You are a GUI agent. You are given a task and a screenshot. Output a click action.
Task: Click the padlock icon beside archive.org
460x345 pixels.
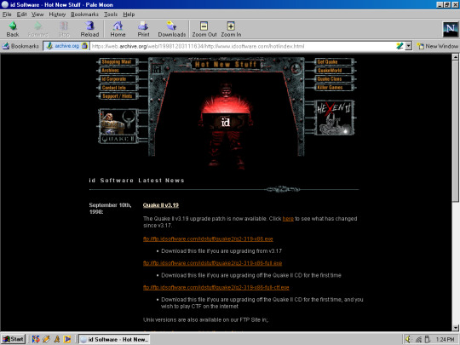[84, 46]
